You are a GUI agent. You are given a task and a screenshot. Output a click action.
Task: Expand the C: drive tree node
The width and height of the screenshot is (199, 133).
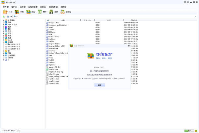coord(6,45)
